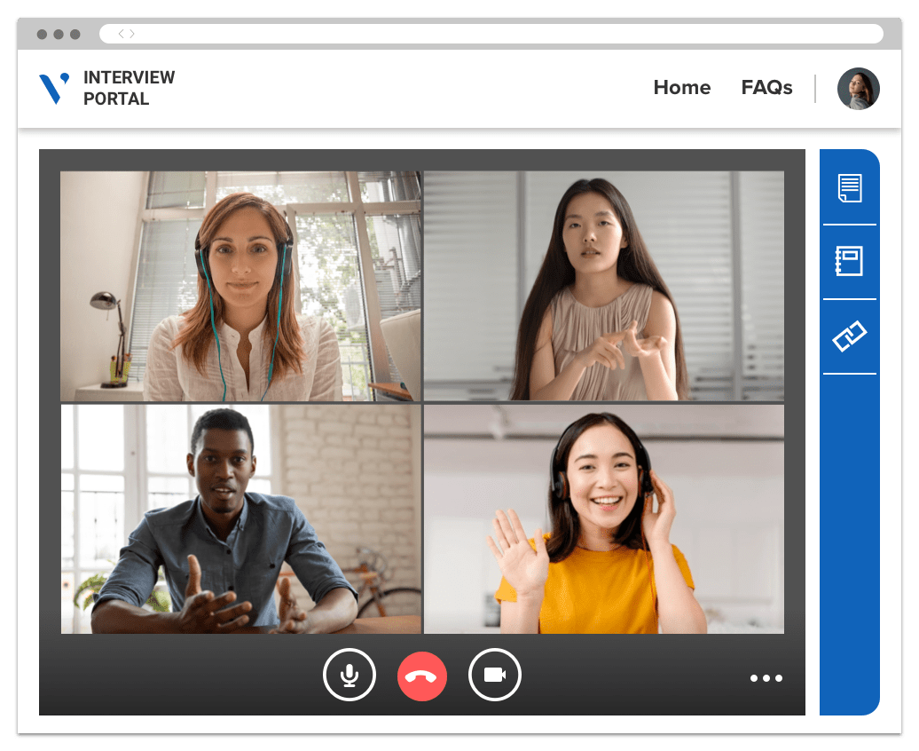
Task: Click the browser back arrow
Action: 122,34
